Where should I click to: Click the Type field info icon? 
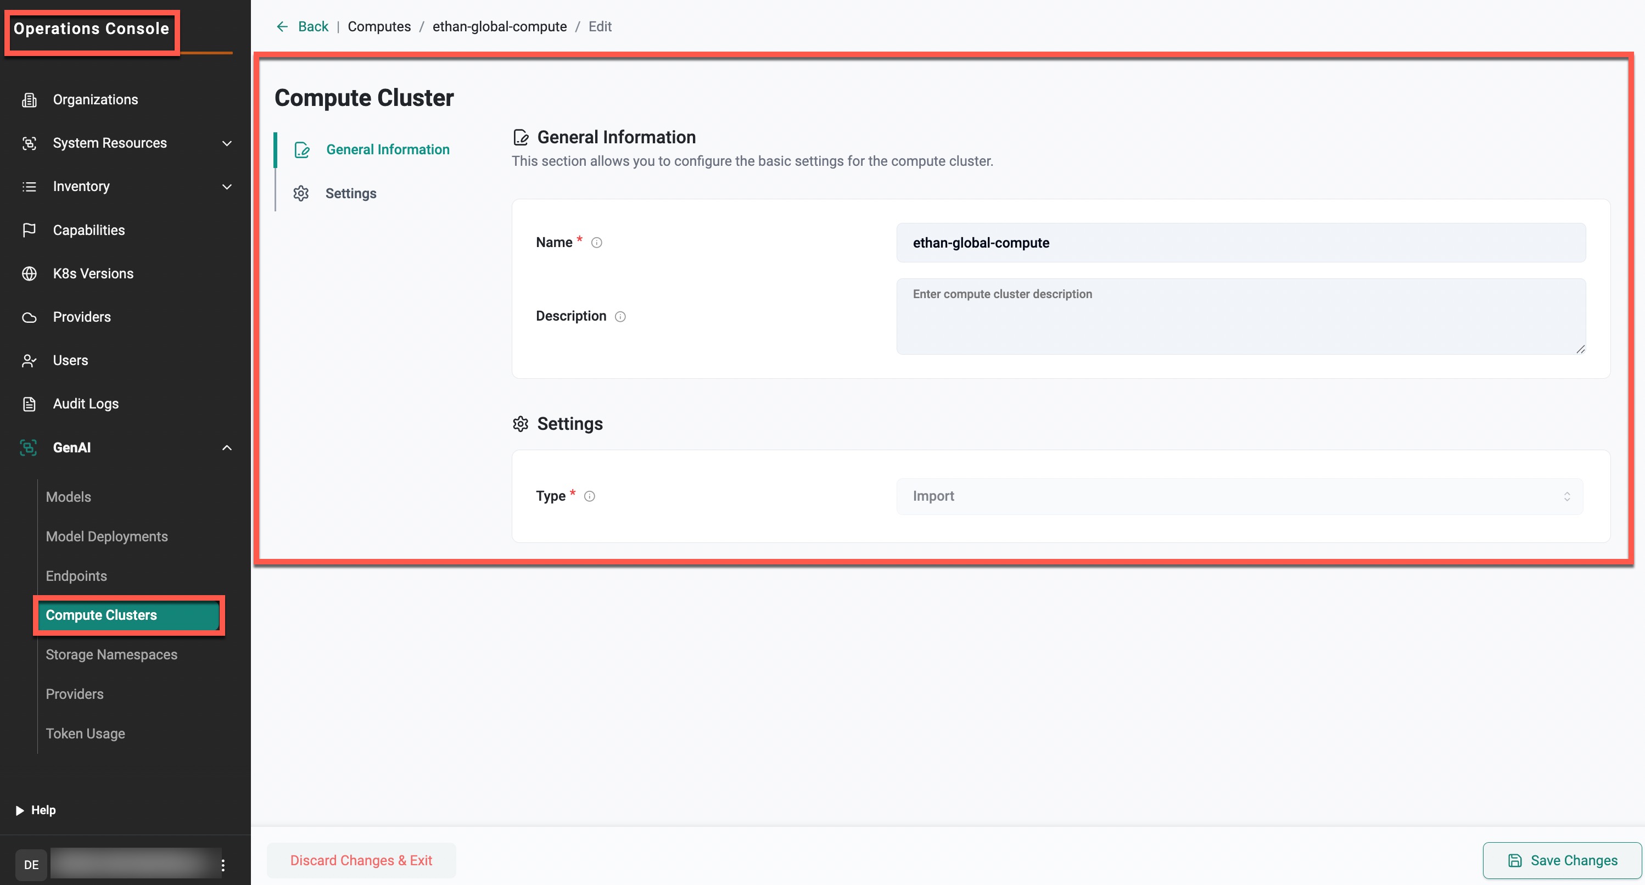(x=589, y=496)
